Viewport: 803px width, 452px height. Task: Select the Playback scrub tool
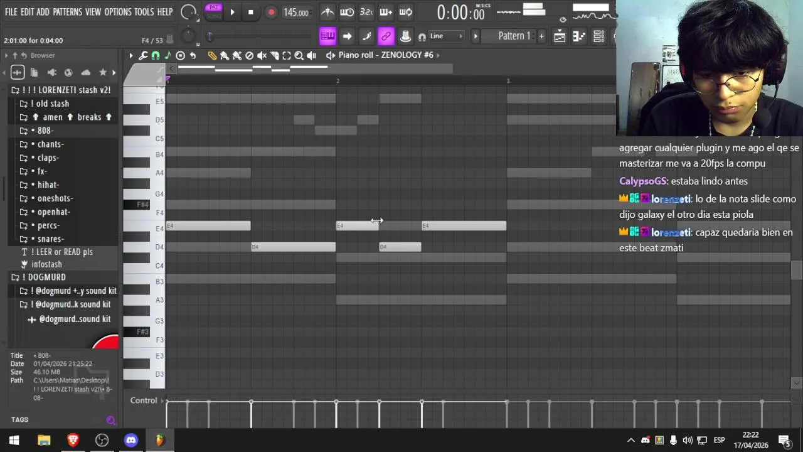(312, 55)
